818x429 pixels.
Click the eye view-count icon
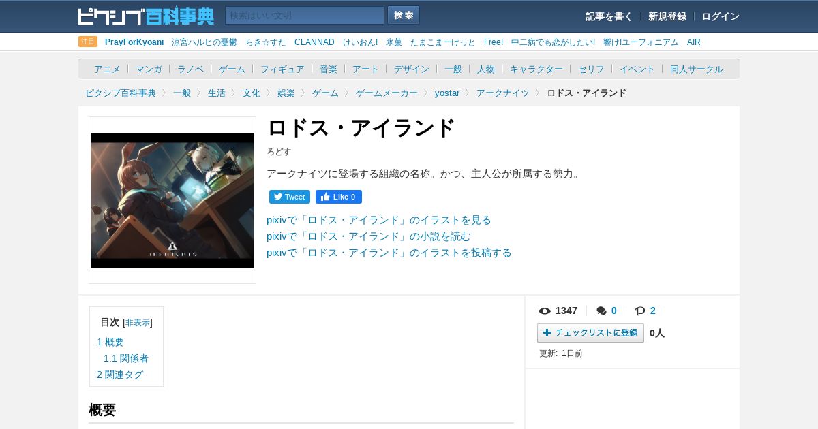(545, 311)
